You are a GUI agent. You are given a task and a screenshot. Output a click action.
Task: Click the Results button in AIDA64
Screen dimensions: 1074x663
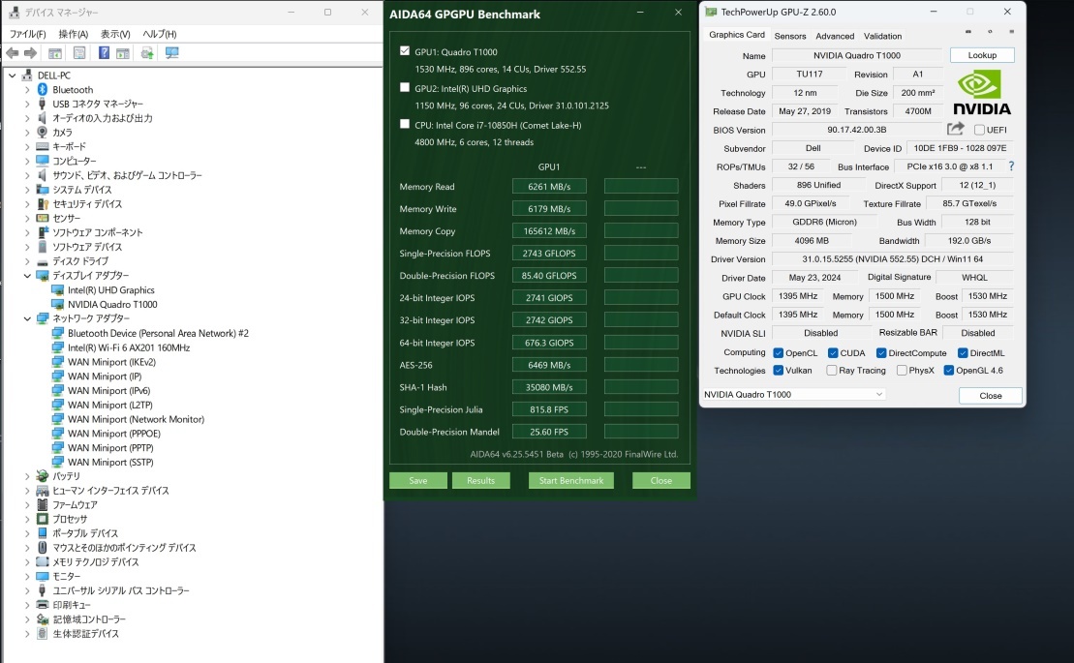coord(481,480)
